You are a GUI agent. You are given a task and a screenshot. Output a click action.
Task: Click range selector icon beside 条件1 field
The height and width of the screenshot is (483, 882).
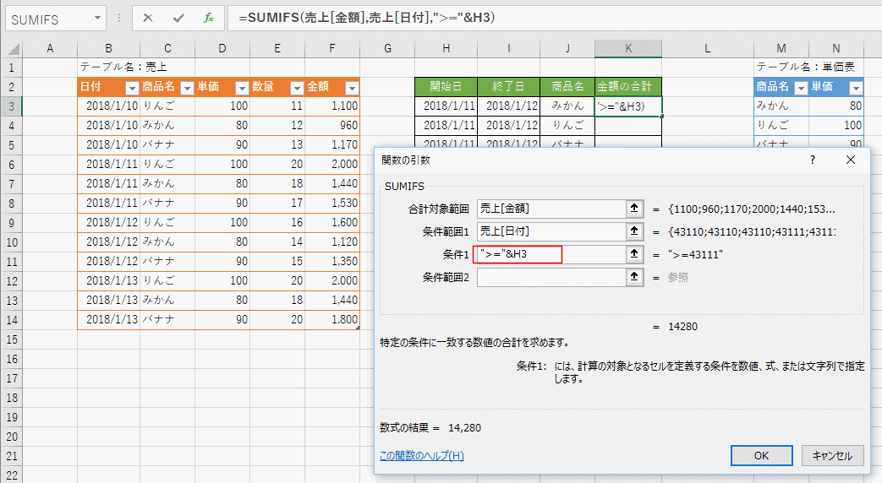[x=632, y=254]
